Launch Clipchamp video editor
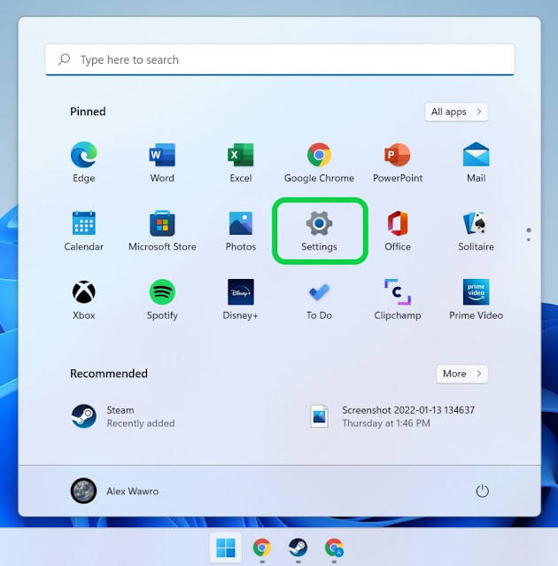 (x=398, y=299)
